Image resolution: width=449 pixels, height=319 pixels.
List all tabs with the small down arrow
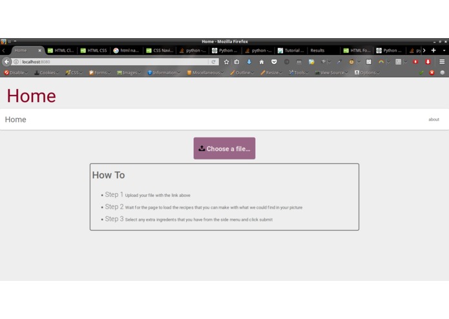point(444,50)
